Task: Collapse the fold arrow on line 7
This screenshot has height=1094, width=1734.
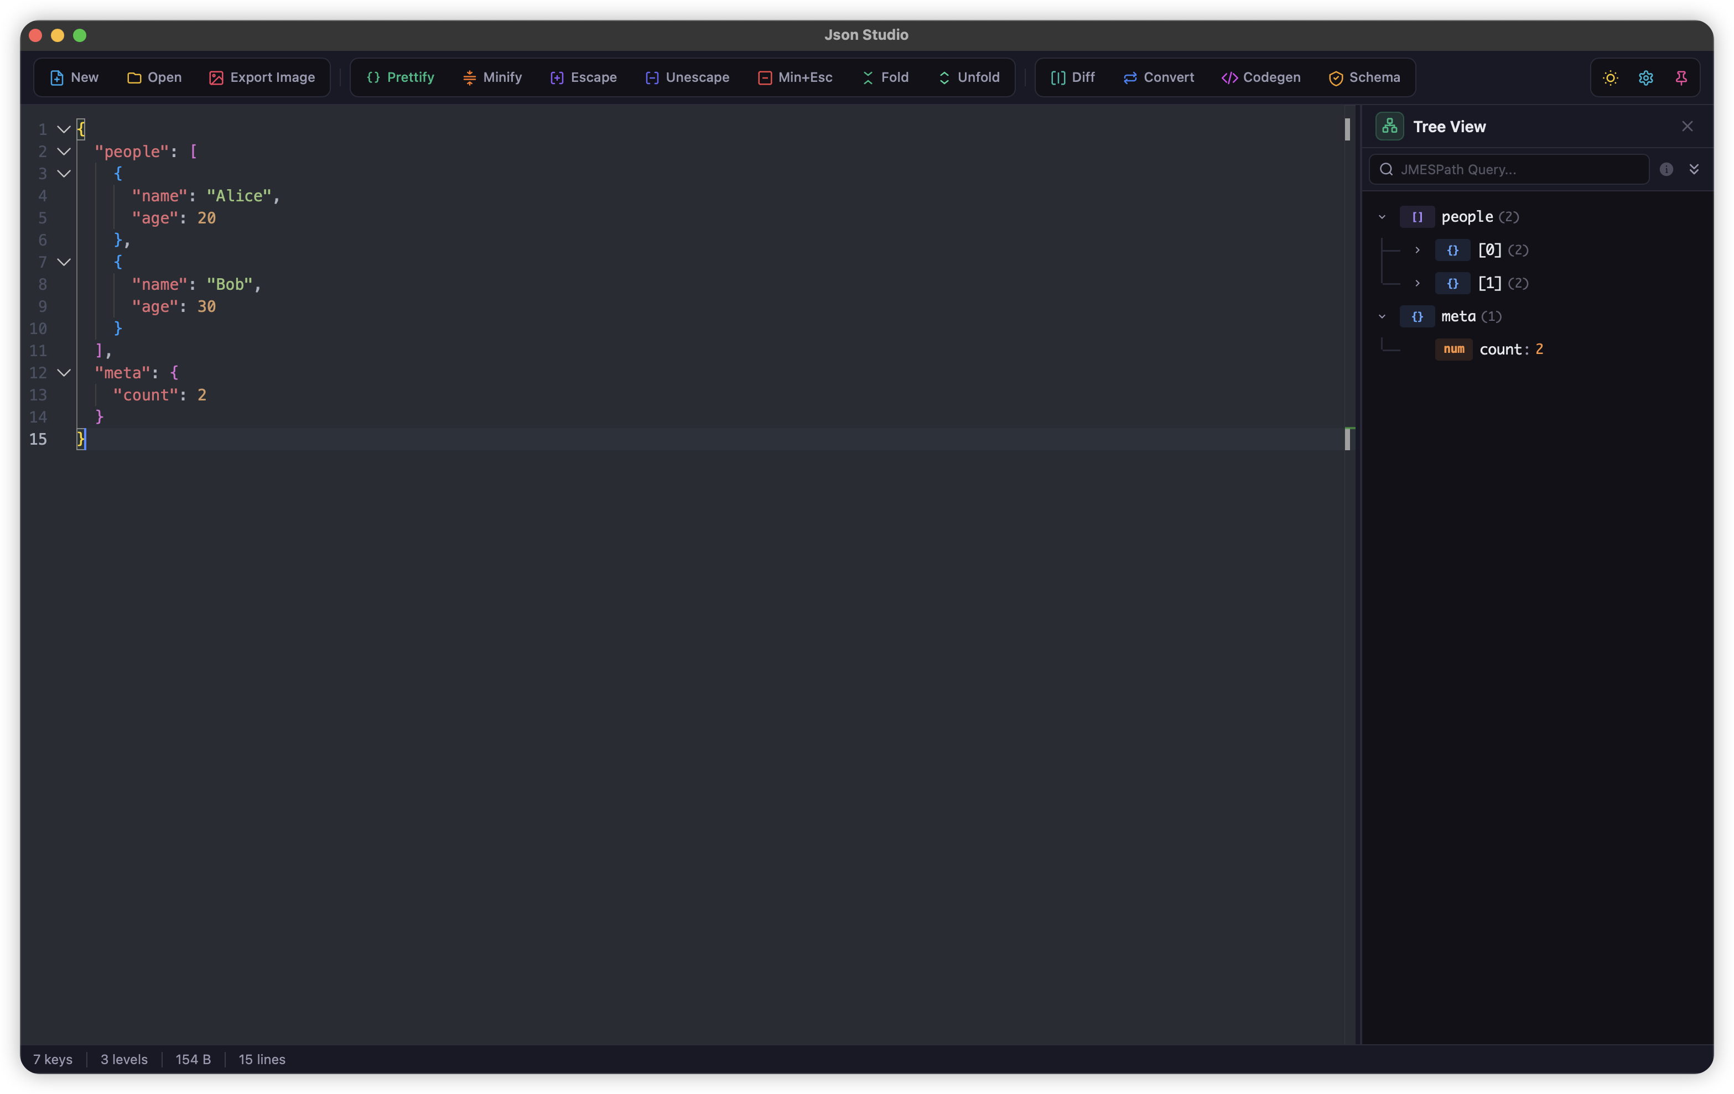Action: [x=64, y=262]
